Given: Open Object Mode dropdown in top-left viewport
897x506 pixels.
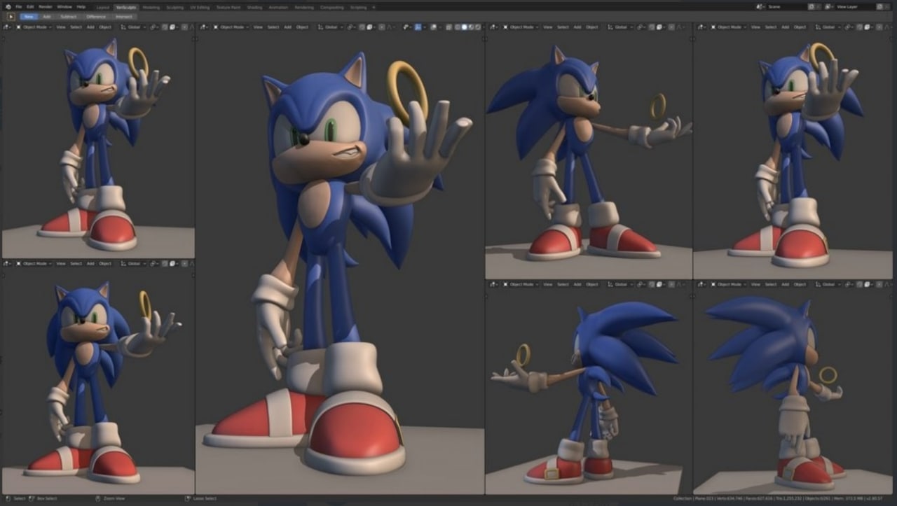Looking at the screenshot, I should coord(33,27).
